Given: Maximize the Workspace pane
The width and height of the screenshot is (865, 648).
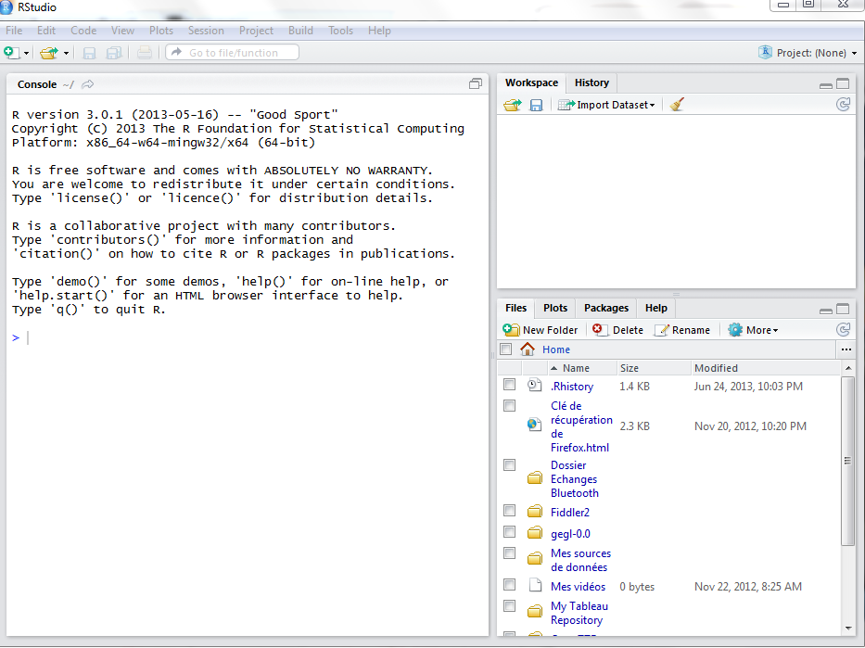Looking at the screenshot, I should [843, 83].
